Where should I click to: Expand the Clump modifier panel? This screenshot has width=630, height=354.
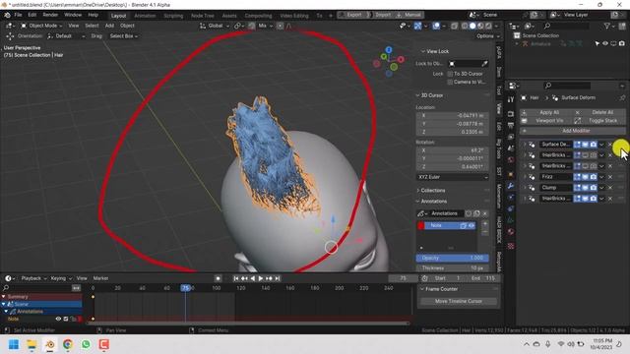(x=525, y=188)
